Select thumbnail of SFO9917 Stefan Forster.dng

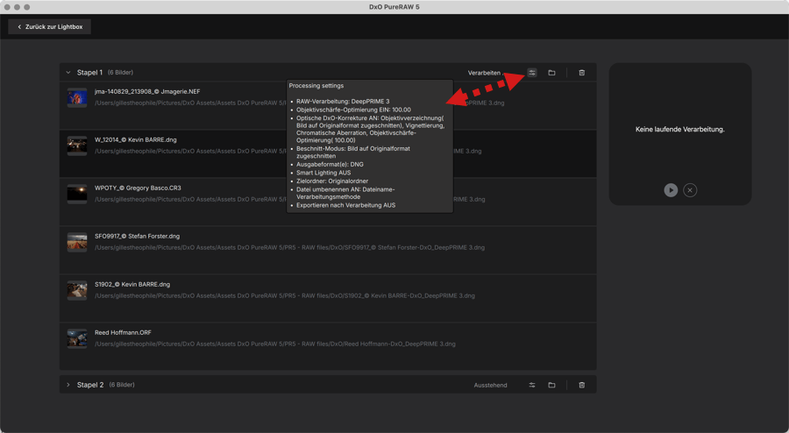[77, 243]
